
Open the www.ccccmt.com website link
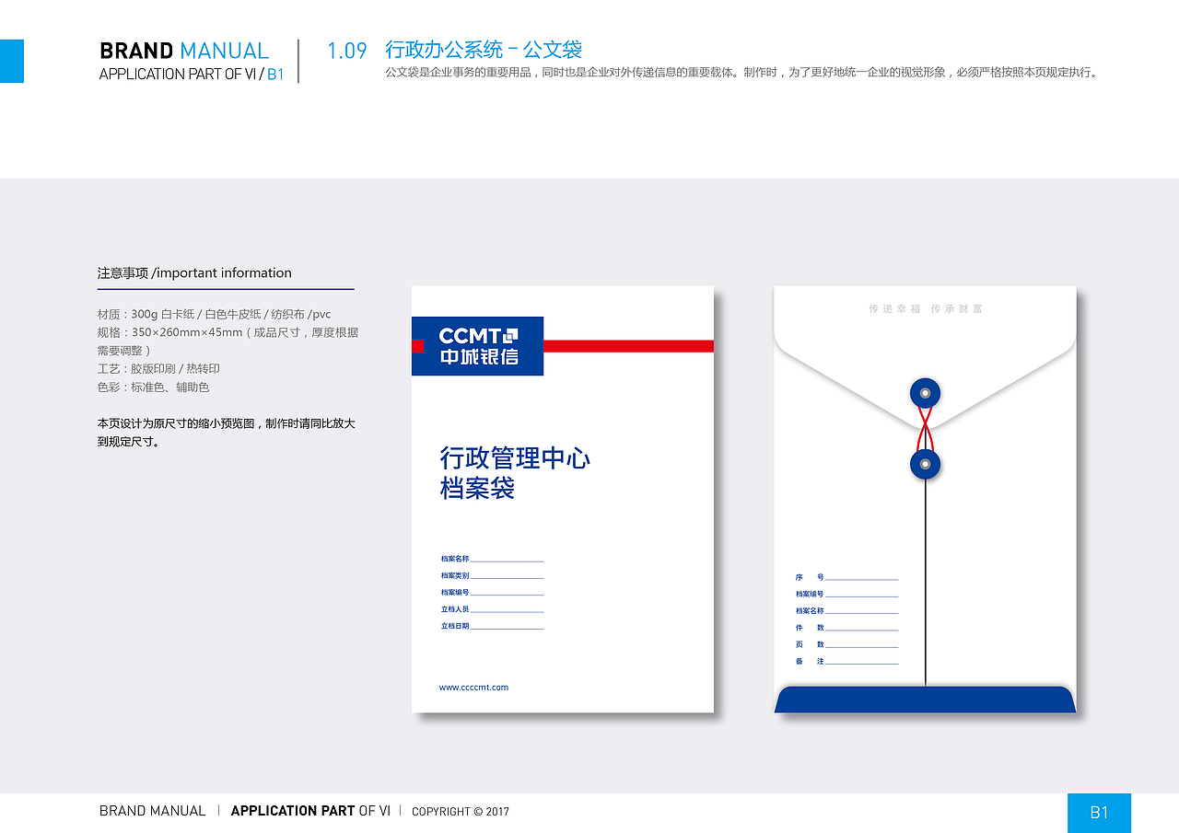click(473, 687)
